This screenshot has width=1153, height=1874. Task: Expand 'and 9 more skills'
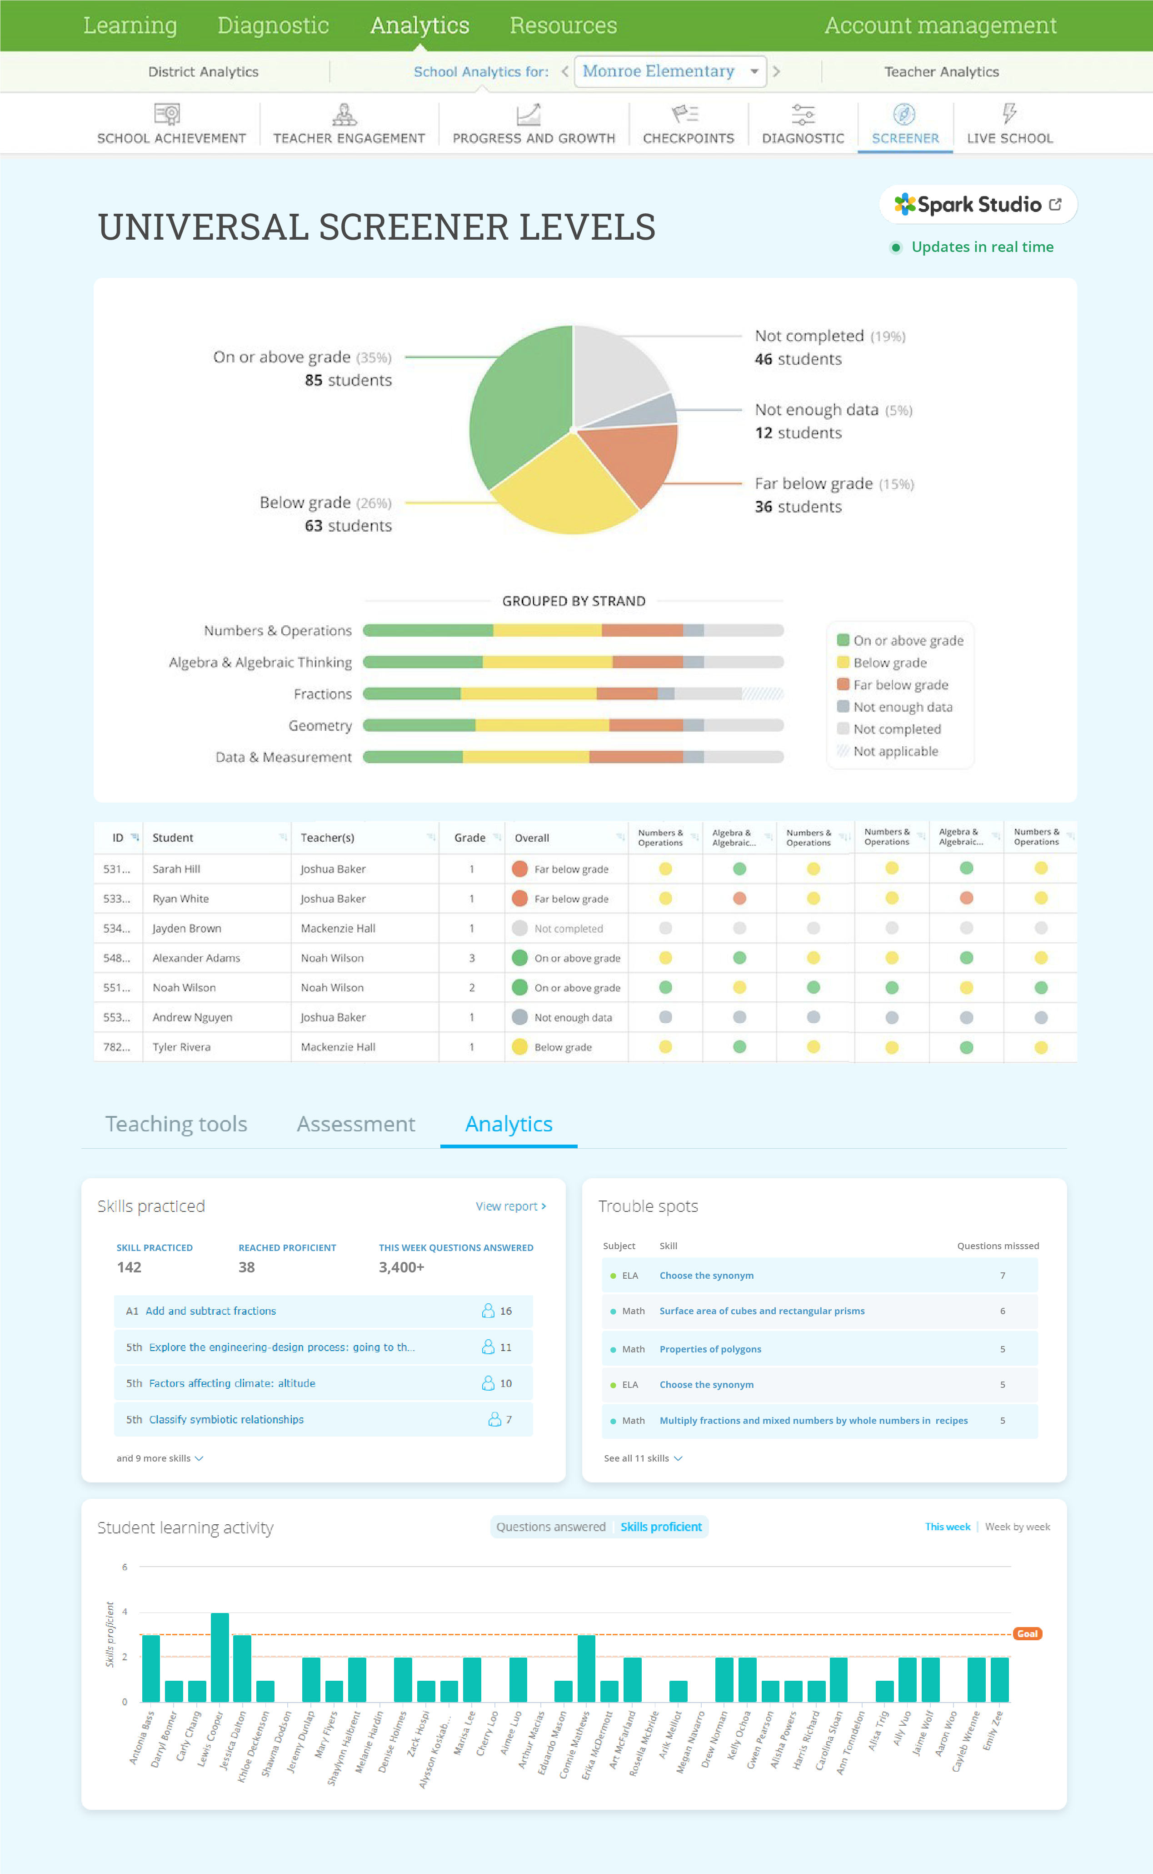point(160,1457)
